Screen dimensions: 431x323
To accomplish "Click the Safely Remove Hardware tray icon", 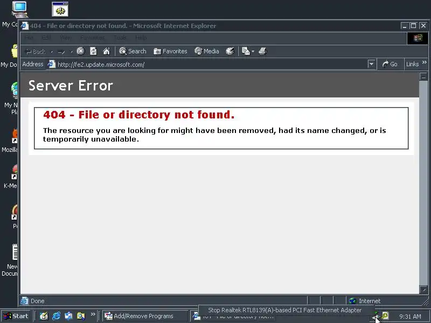I will click(x=376, y=315).
